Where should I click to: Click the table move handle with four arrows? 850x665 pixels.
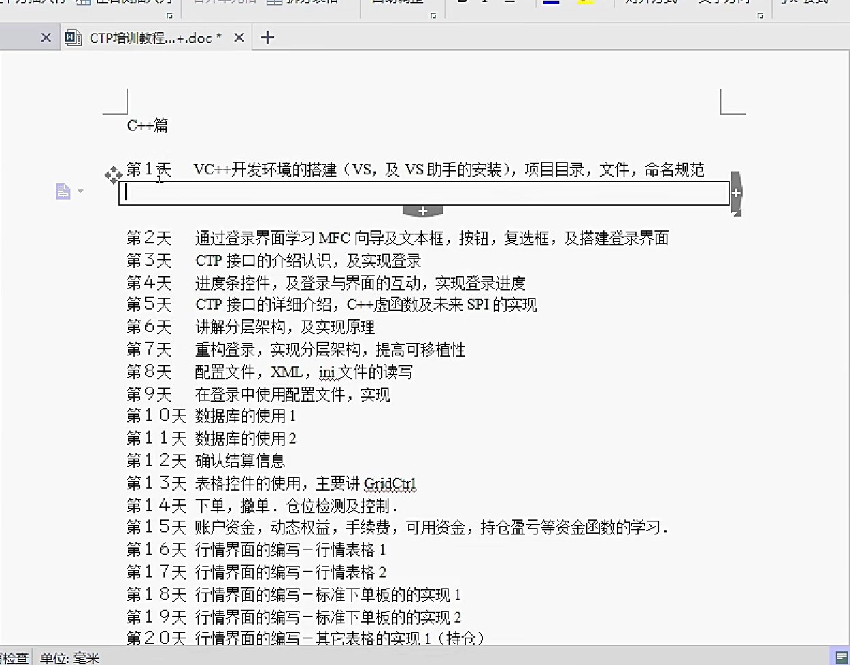[113, 176]
